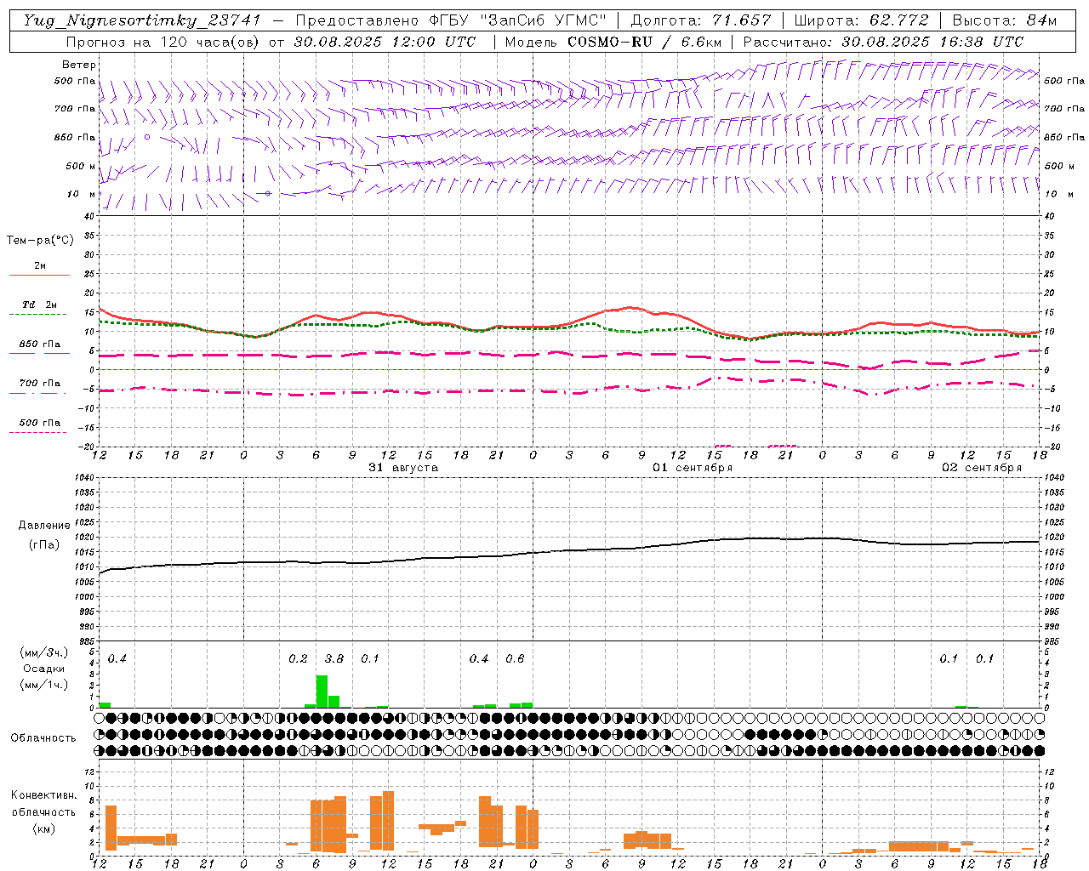Click the 02 сентября date label
The image size is (1089, 871).
[x=982, y=468]
